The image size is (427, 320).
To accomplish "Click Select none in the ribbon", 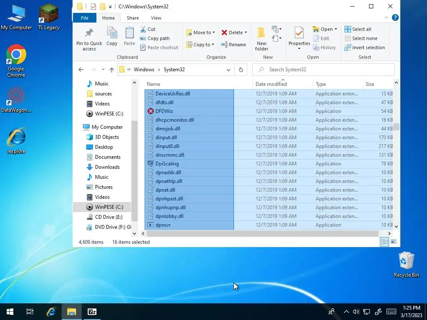I will 361,38.
